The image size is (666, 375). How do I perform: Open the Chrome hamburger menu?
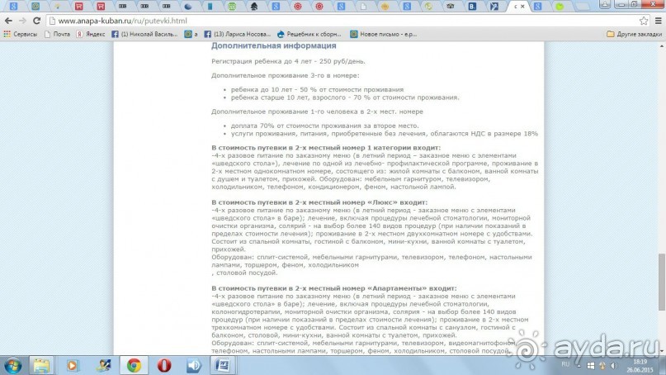tap(659, 21)
